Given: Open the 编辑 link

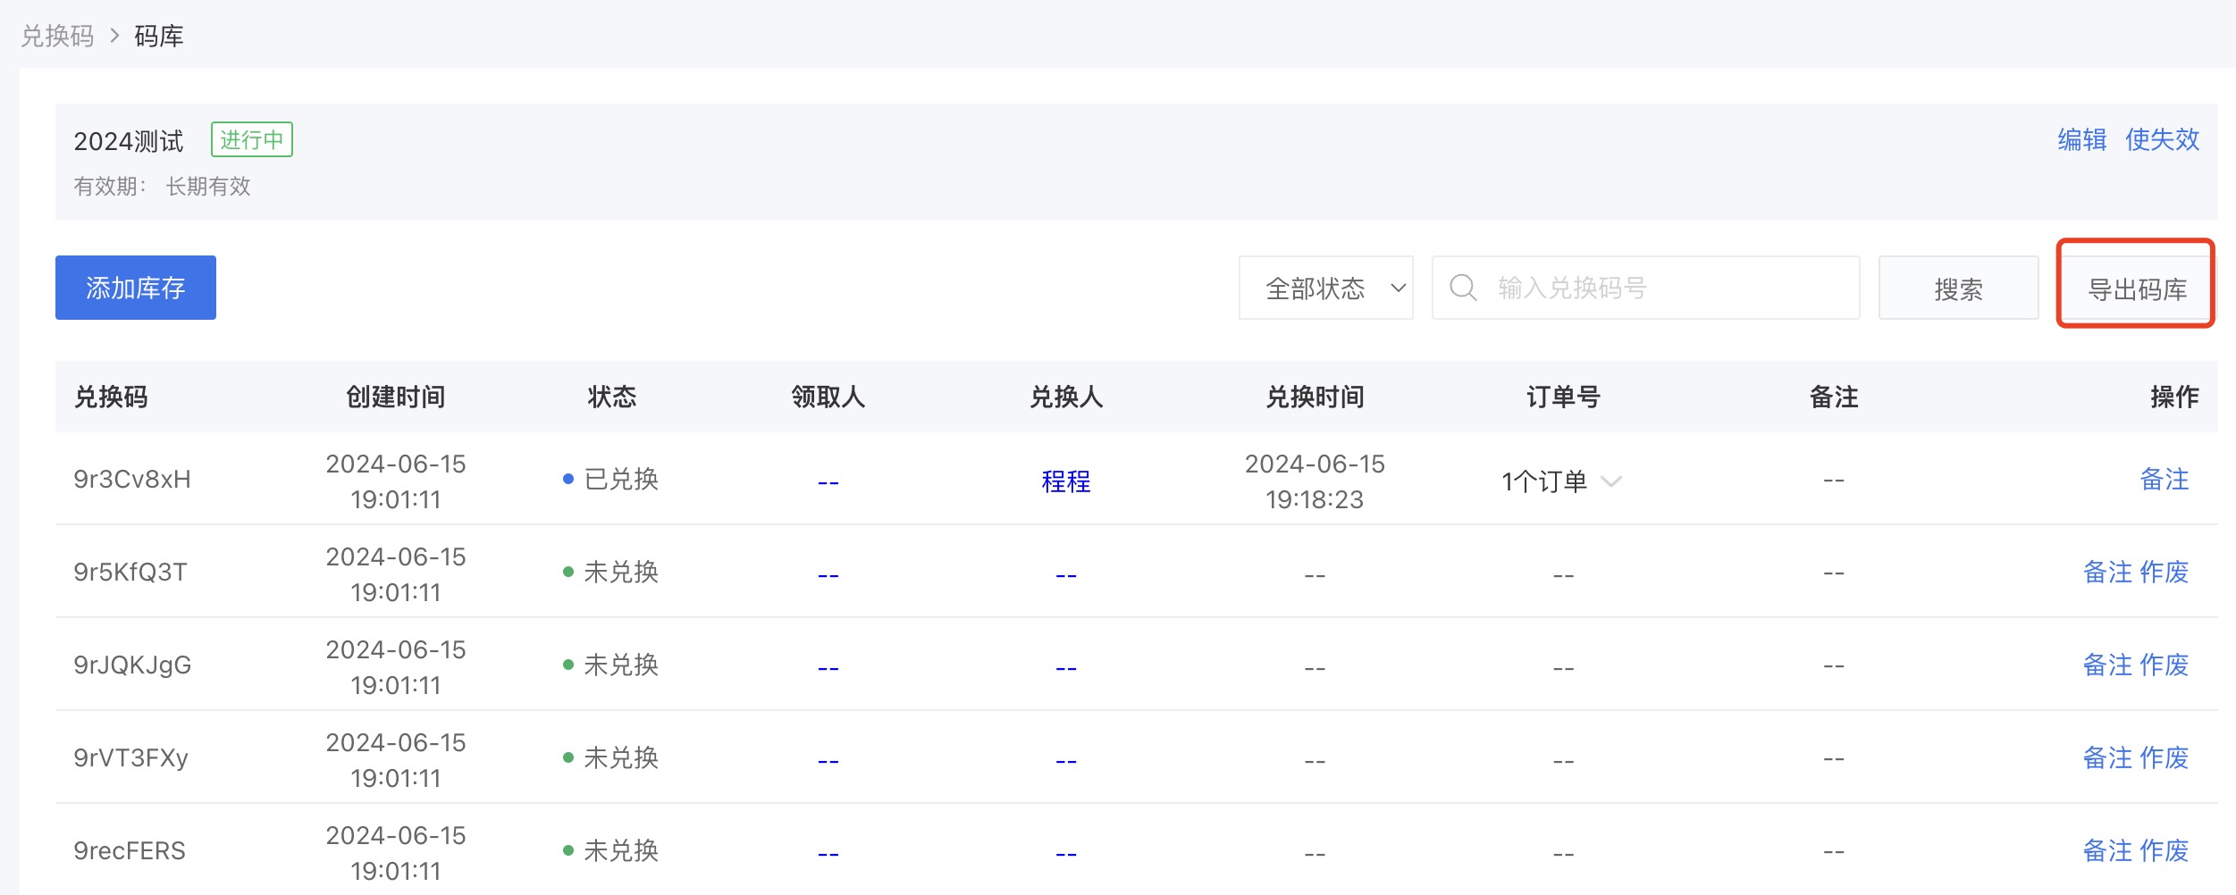Looking at the screenshot, I should coord(2081,139).
